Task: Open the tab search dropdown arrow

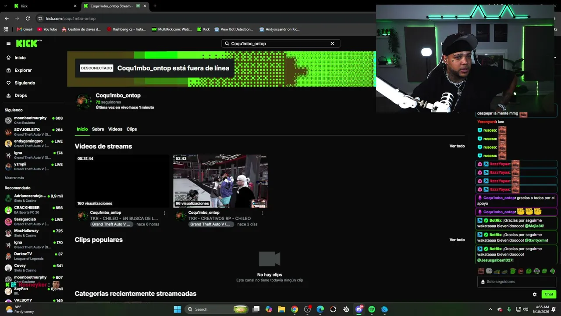Action: 6,6
